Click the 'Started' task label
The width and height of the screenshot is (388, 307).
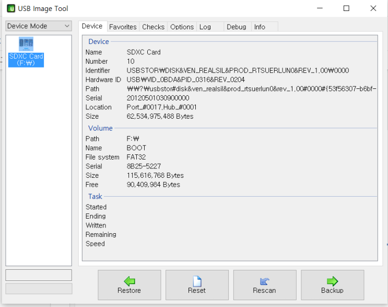[x=96, y=207]
